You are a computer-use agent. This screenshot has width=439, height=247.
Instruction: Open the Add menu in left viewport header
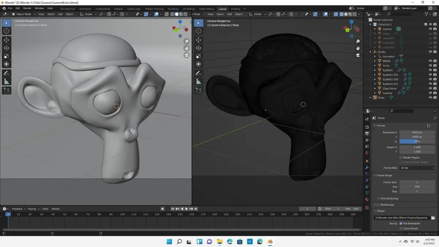[x=60, y=14]
